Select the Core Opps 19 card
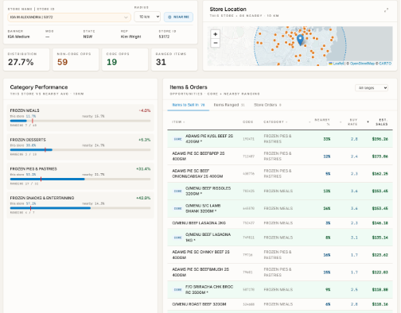 click(x=125, y=60)
